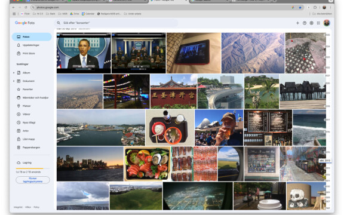Open Integritet footer link
This screenshot has height=215, width=344.
click(x=18, y=207)
